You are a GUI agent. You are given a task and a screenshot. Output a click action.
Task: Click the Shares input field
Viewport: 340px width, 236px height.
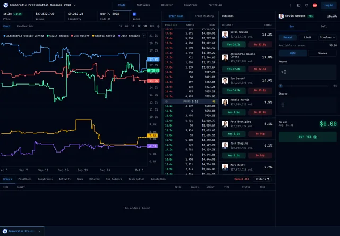308,105
